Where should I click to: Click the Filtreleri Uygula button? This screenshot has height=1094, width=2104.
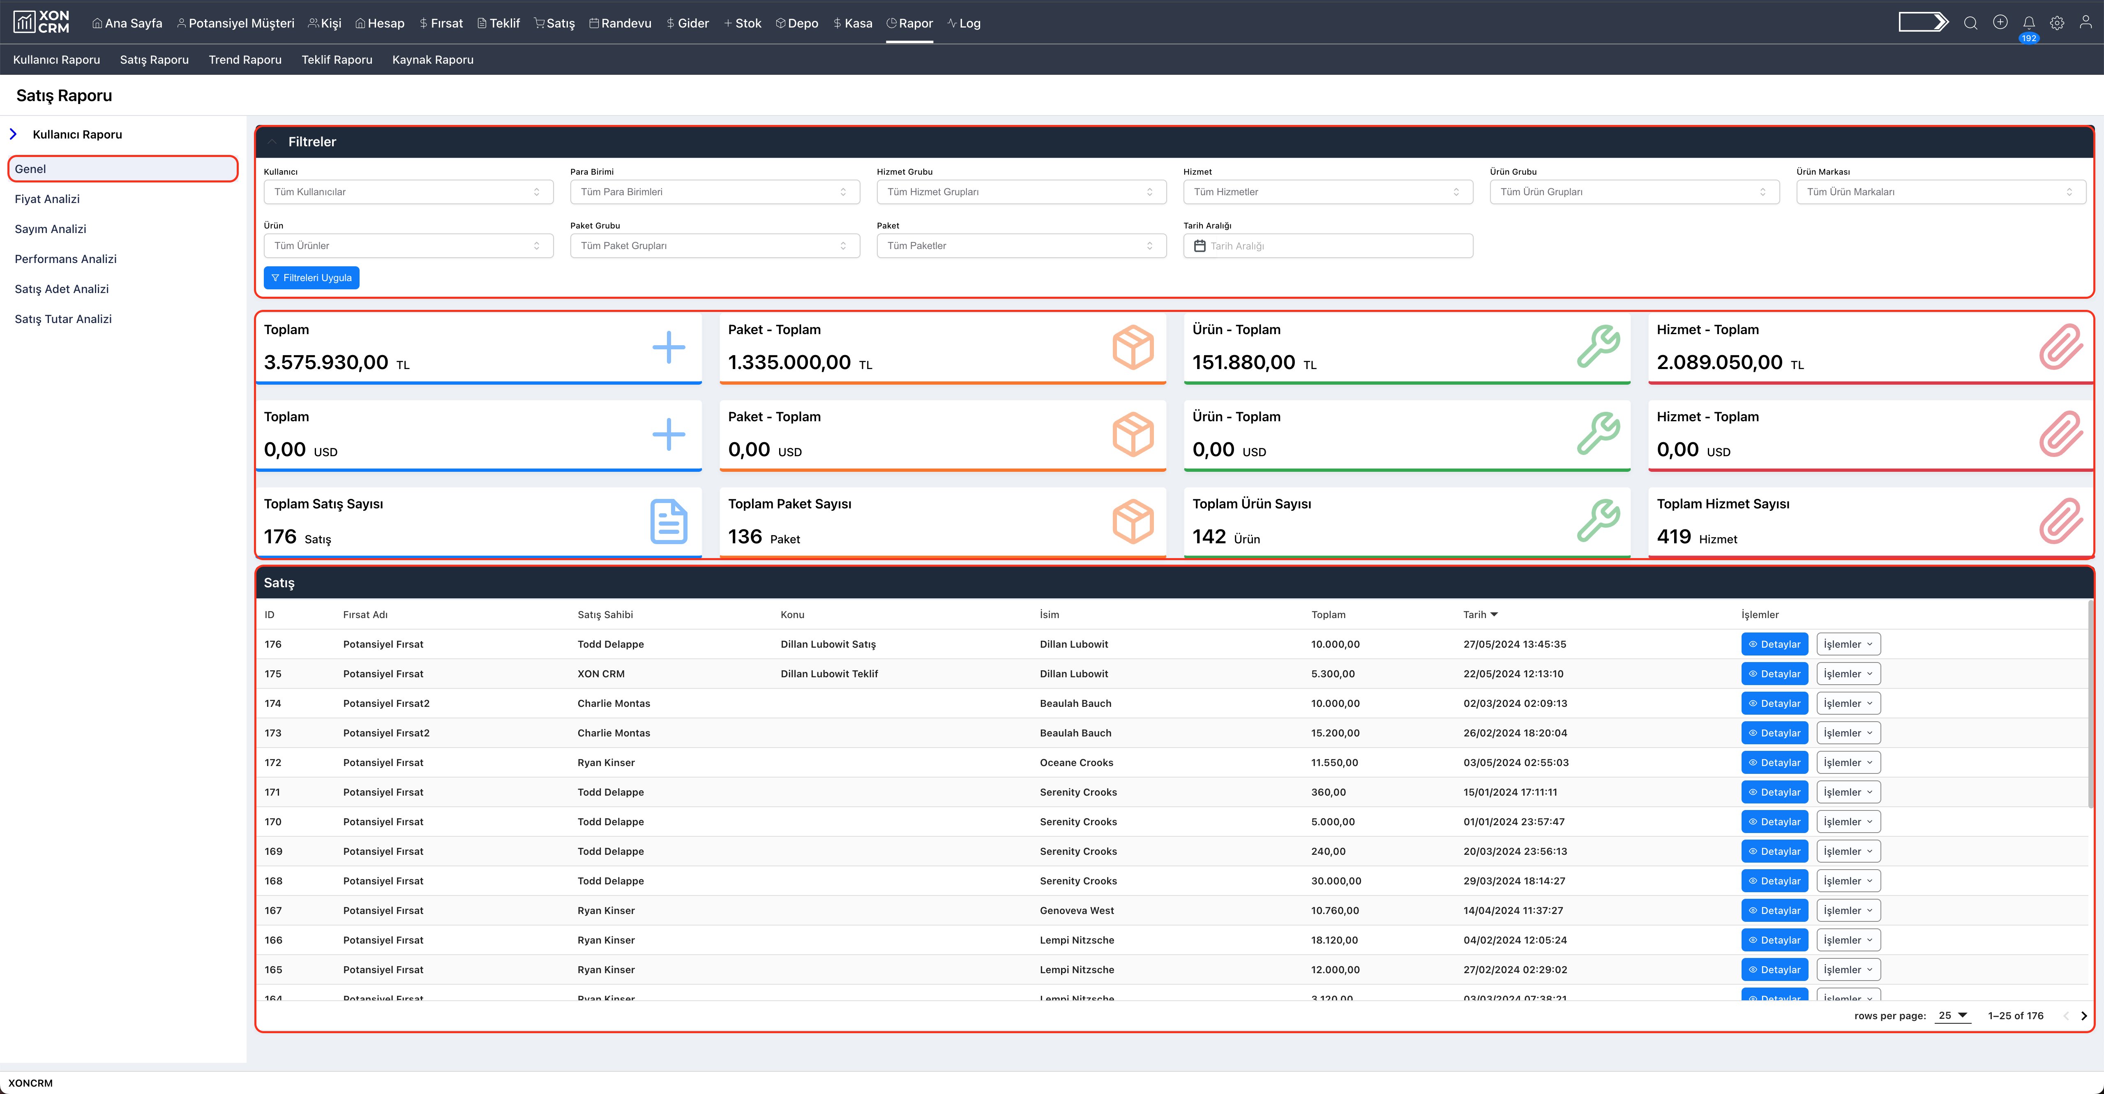click(311, 278)
